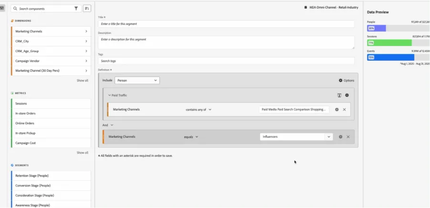This screenshot has width=430, height=208.
Task: Click the Segments section icon
Action: coord(12,165)
